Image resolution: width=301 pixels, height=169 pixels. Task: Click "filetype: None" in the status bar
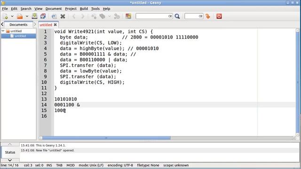point(148,165)
